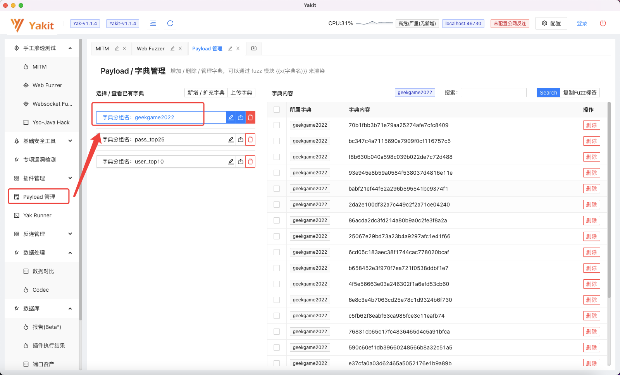The height and width of the screenshot is (375, 620).
Task: Click the refresh reload icon in header
Action: click(x=170, y=23)
